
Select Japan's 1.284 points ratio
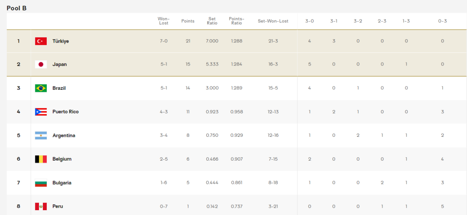236,65
